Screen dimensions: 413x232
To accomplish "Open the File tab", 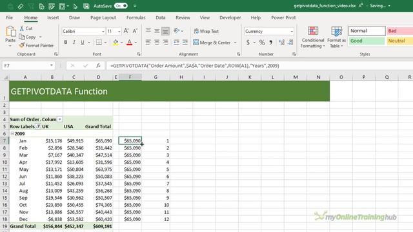I will (x=9, y=17).
